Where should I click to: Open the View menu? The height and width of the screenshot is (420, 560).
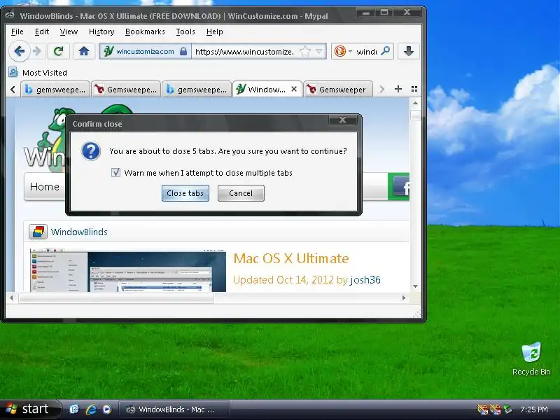tap(69, 31)
